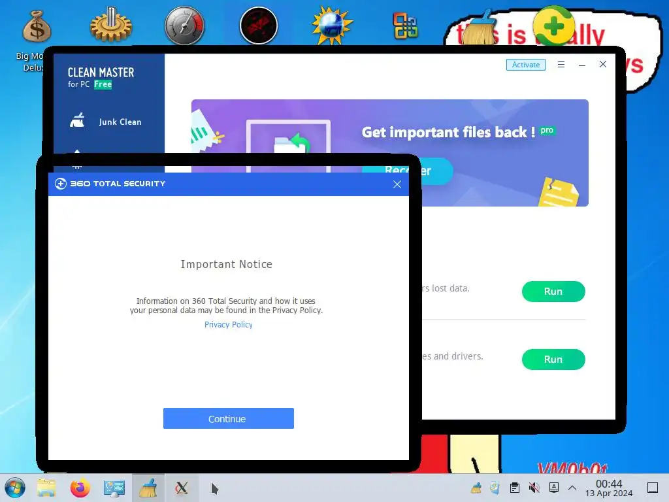Image resolution: width=669 pixels, height=502 pixels.
Task: Open the speedometer gauge desktop icon
Action: pos(184,25)
